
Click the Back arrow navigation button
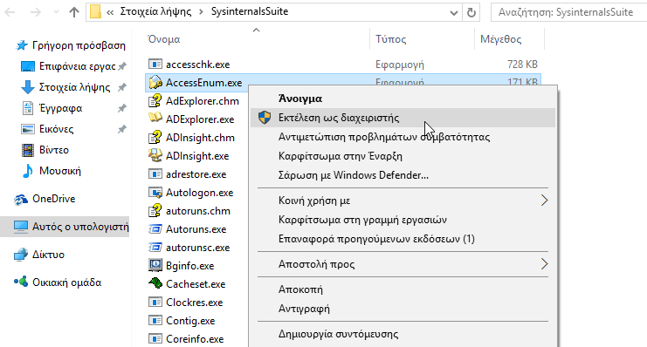[x=10, y=12]
